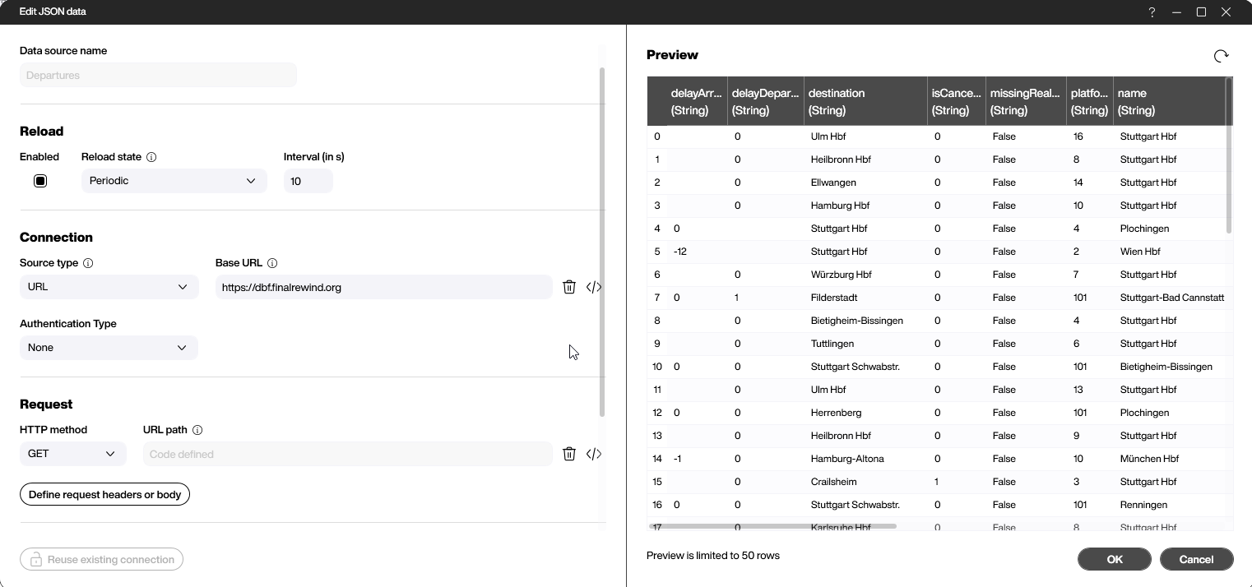Click the Würzburg Hbf destination cell

click(x=841, y=275)
